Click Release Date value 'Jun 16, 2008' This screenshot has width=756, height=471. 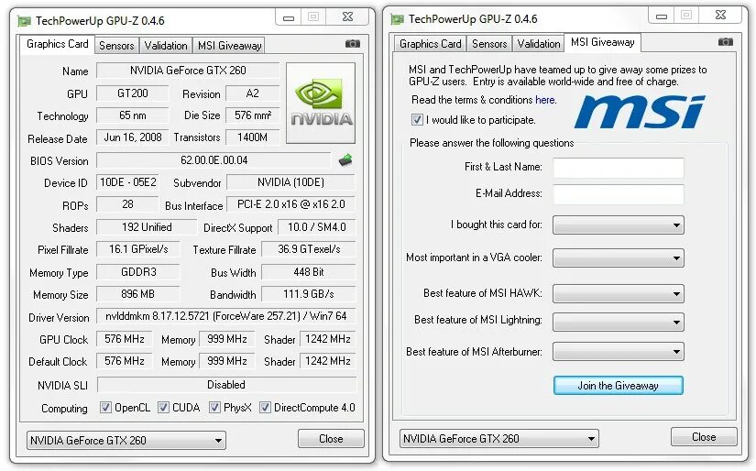(133, 137)
